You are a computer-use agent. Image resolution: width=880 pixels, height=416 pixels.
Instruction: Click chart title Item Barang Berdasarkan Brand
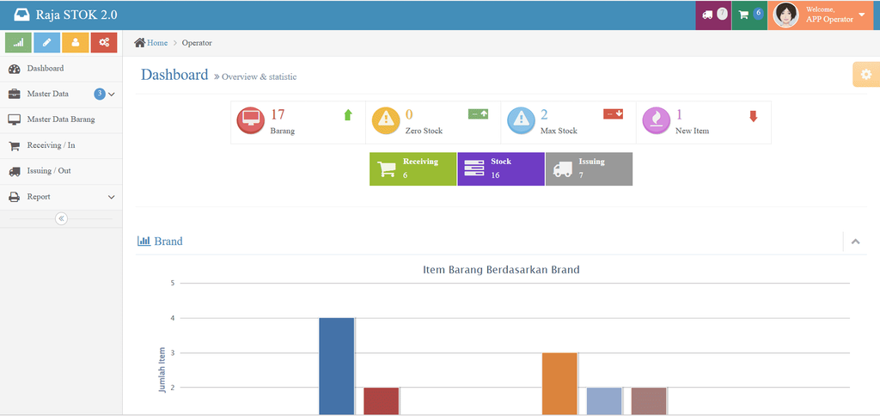[x=501, y=270]
